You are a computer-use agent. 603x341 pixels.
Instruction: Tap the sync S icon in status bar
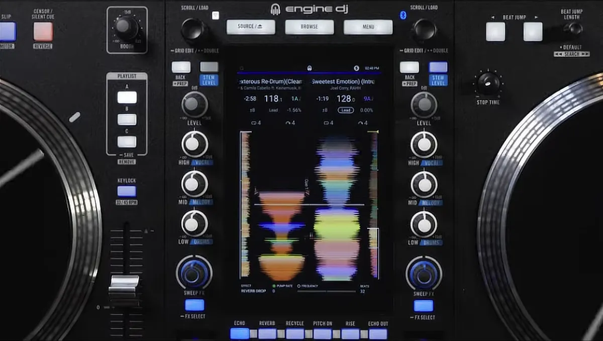click(x=356, y=67)
